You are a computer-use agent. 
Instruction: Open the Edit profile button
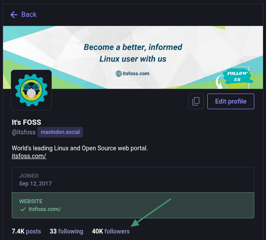(x=231, y=101)
